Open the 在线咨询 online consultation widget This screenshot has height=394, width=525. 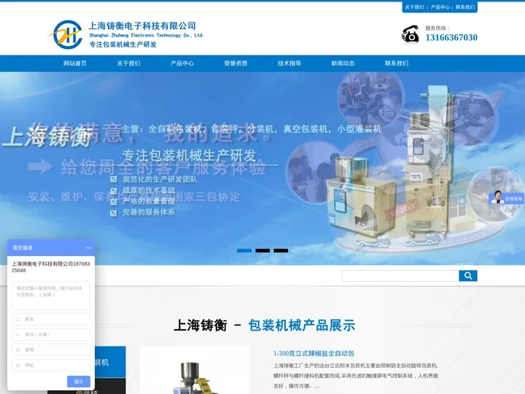[506, 198]
